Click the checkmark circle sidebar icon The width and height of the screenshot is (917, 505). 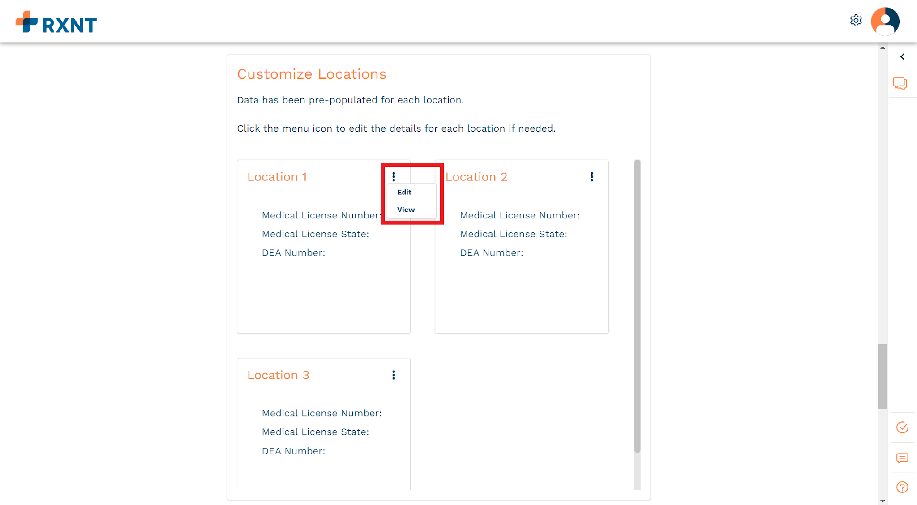[902, 427]
